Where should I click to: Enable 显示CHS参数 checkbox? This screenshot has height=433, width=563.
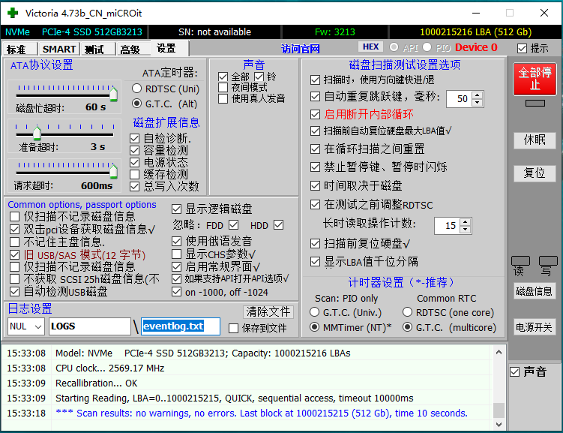point(176,254)
